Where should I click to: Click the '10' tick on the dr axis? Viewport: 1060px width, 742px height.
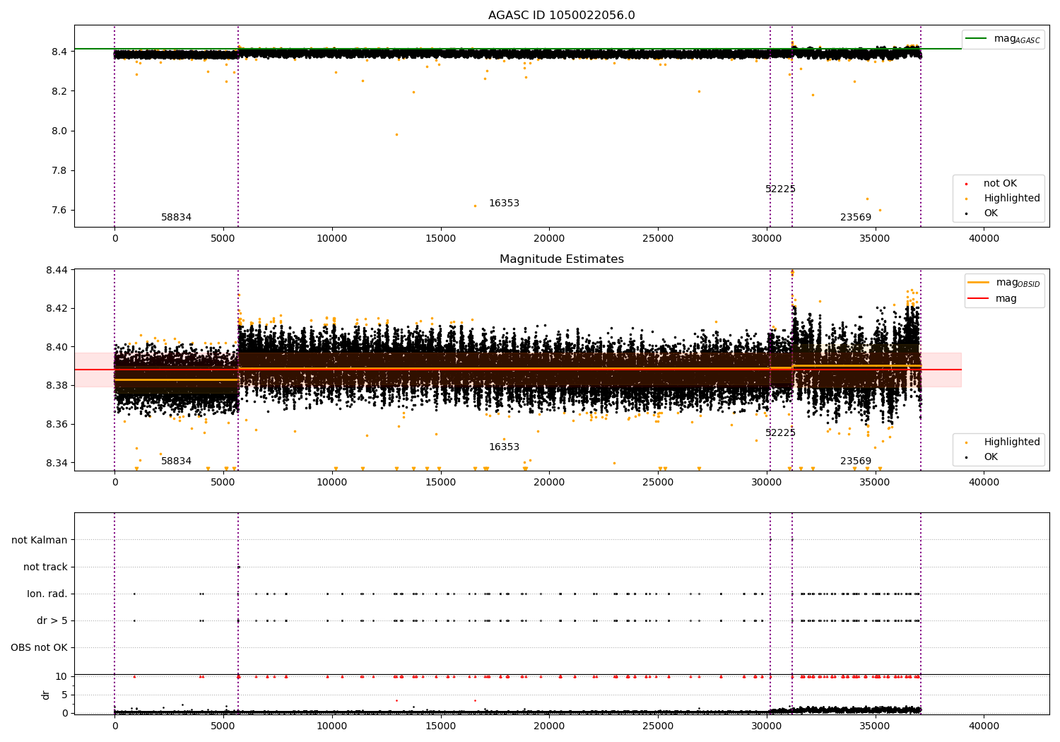61,677
